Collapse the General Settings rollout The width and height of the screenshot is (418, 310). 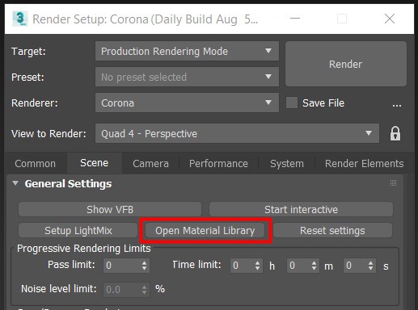click(15, 183)
